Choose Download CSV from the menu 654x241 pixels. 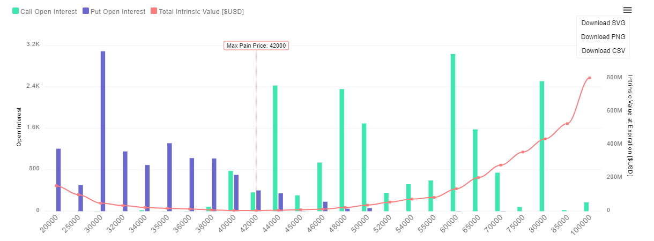[603, 51]
